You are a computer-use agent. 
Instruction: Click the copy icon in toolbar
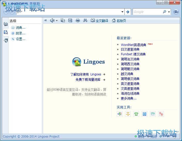(x=63, y=20)
